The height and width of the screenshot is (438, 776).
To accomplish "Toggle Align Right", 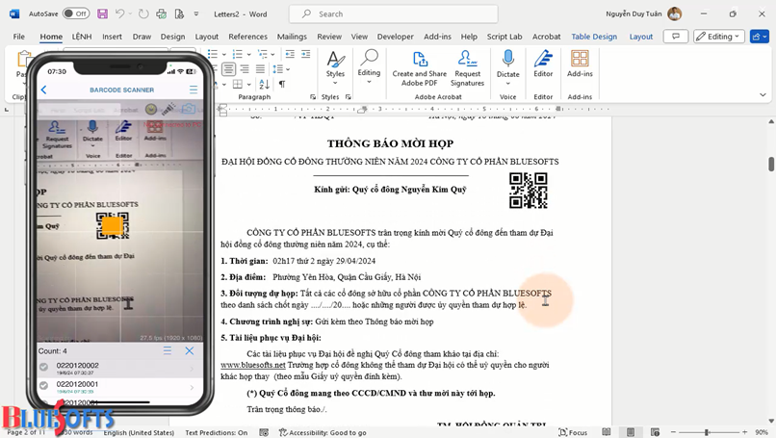I will pos(245,69).
